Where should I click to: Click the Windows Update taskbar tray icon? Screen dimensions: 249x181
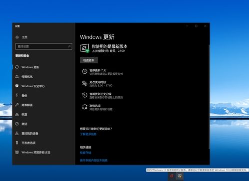180,176
